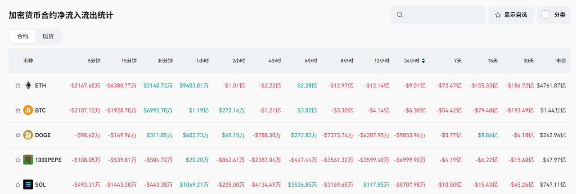Screen dimensions: 576x194
Task: Sort by the 2小时 column header
Action: 238,61
